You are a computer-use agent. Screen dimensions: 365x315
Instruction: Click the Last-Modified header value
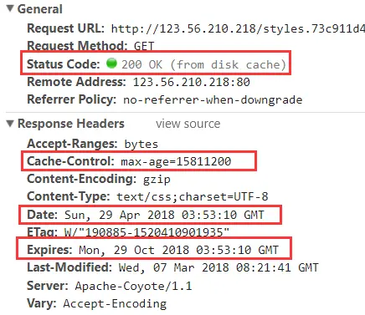tap(218, 267)
